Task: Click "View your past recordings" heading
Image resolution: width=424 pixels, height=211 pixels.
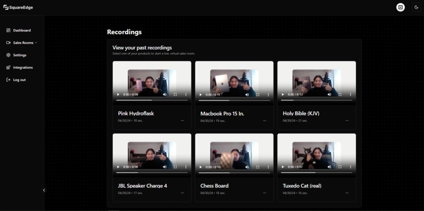Action: click(142, 48)
